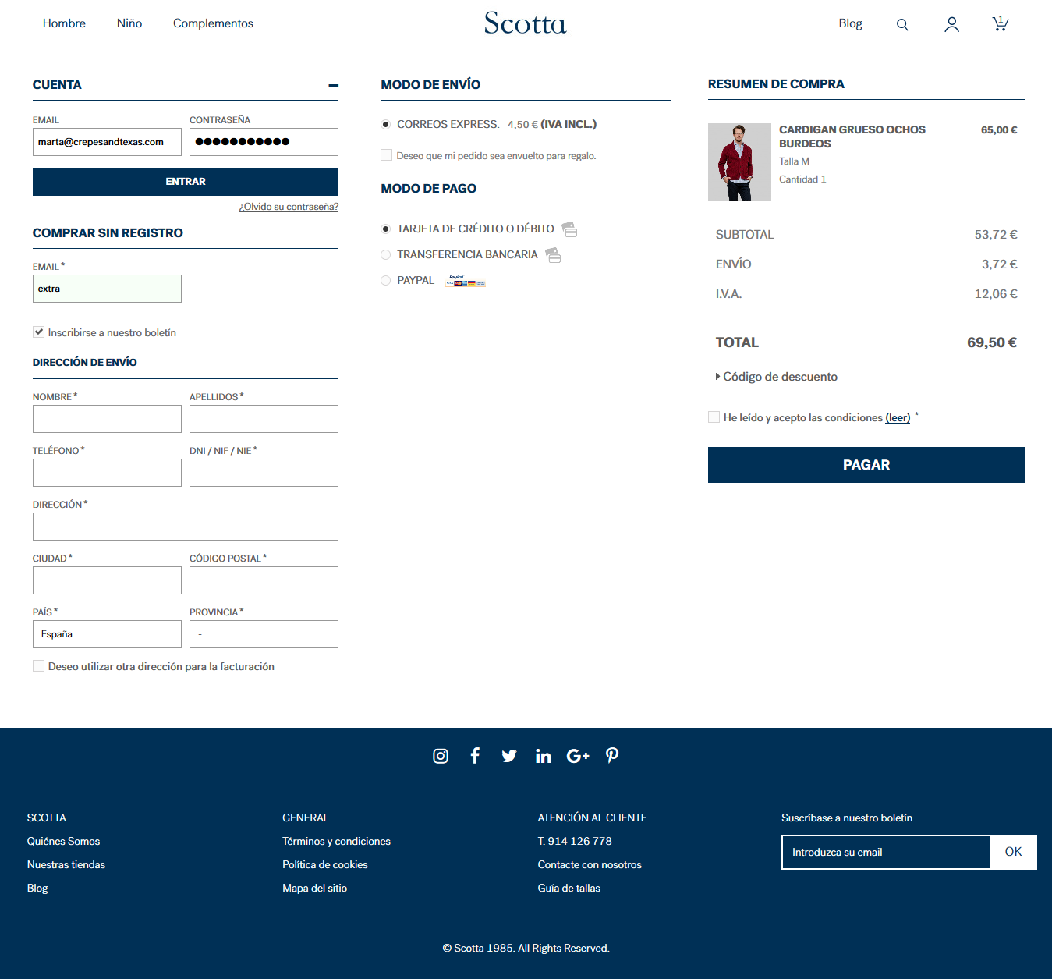The height and width of the screenshot is (979, 1052).
Task: Open the Niño menu
Action: point(129,23)
